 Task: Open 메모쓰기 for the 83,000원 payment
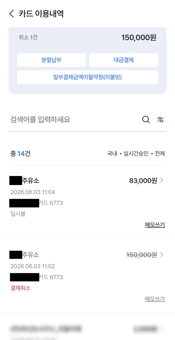coord(155,225)
